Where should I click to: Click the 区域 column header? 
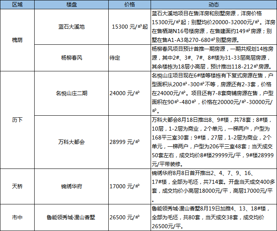coord(17,4)
